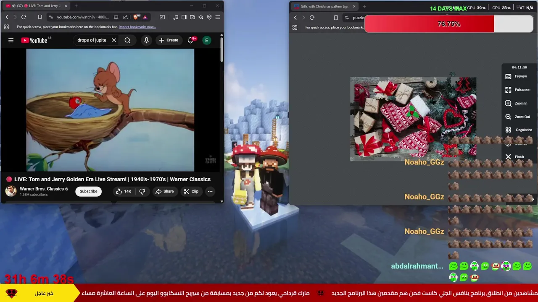
Task: Open apps grid on YouTube window bookmarks bar
Action: (x=6, y=27)
